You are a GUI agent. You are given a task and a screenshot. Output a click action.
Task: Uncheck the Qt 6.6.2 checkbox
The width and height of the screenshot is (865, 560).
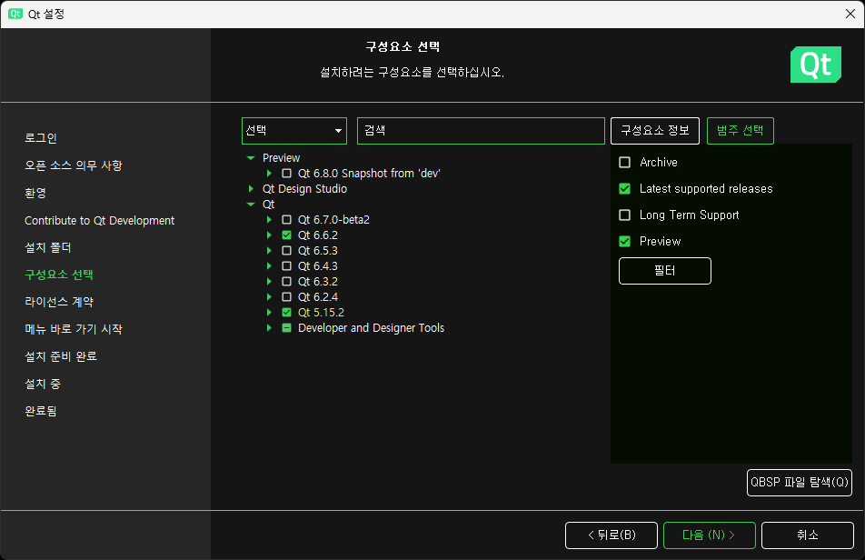[286, 235]
